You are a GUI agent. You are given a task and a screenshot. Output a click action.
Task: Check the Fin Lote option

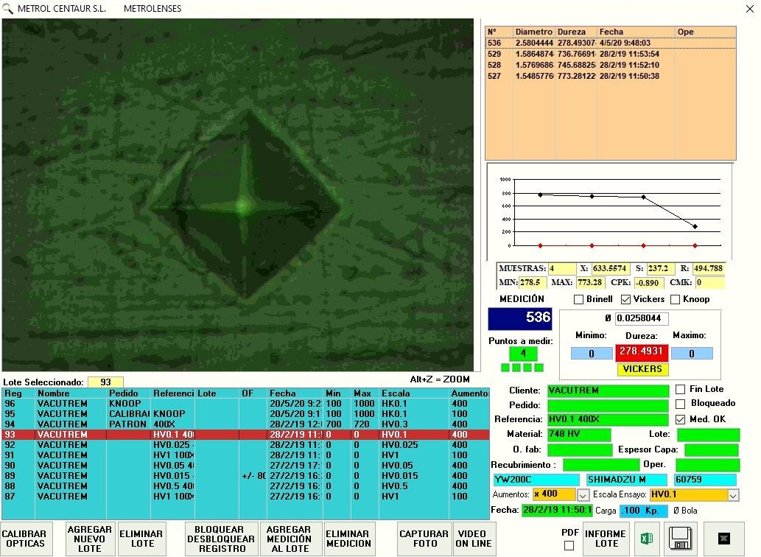tap(681, 389)
